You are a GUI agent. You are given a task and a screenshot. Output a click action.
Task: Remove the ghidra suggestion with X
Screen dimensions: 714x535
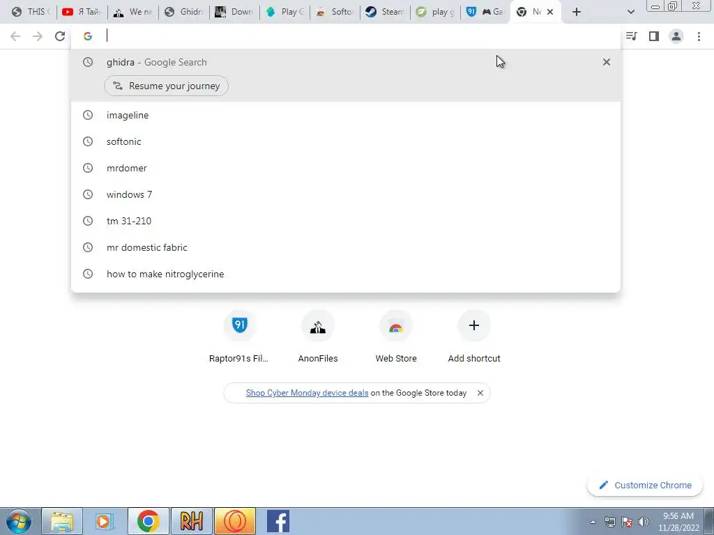(607, 62)
